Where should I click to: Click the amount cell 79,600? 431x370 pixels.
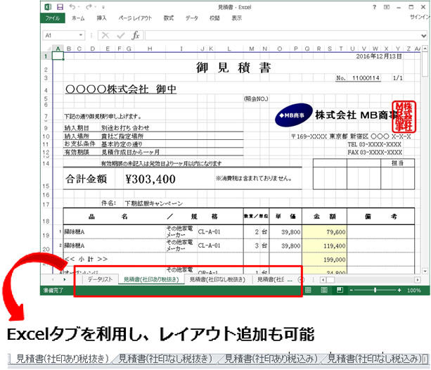point(324,232)
